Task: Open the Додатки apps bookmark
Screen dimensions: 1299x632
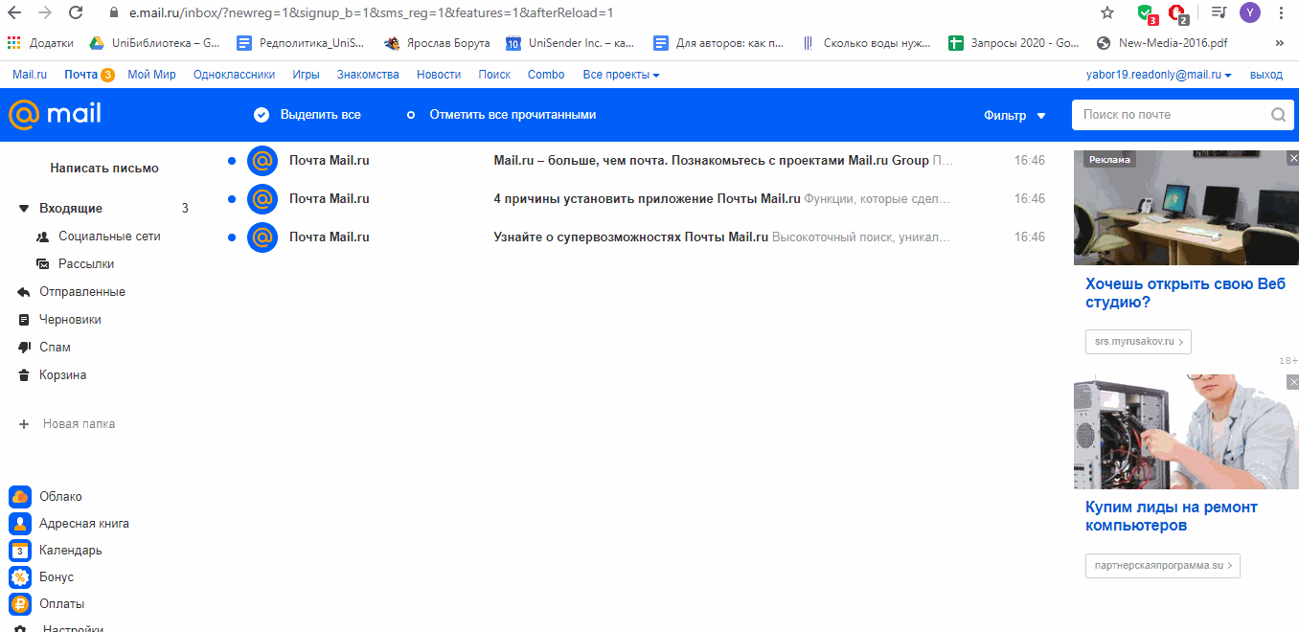Action: click(40, 43)
